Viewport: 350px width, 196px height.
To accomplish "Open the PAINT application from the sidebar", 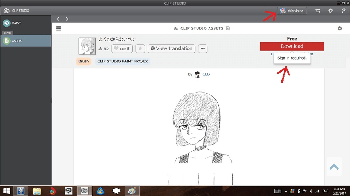I will (26, 23).
